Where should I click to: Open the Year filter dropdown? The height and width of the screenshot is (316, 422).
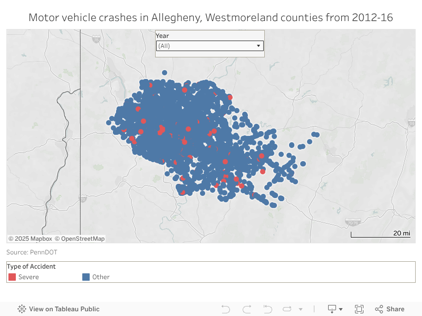(209, 46)
